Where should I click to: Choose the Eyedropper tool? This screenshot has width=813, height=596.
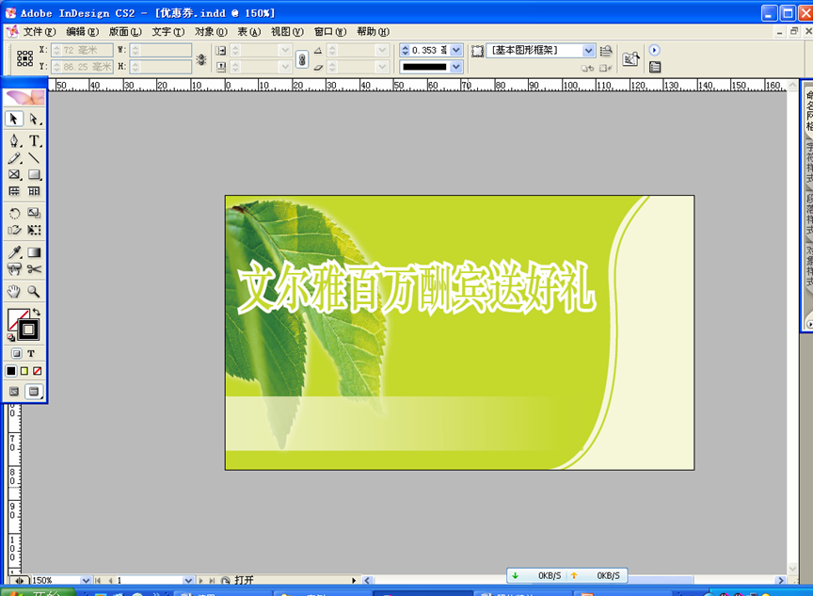[14, 252]
